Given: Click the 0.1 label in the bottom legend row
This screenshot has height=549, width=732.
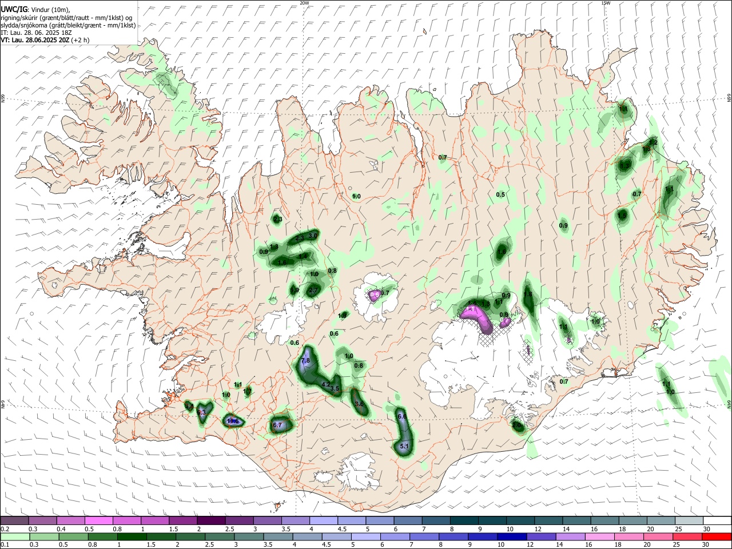Looking at the screenshot, I should [x=5, y=544].
